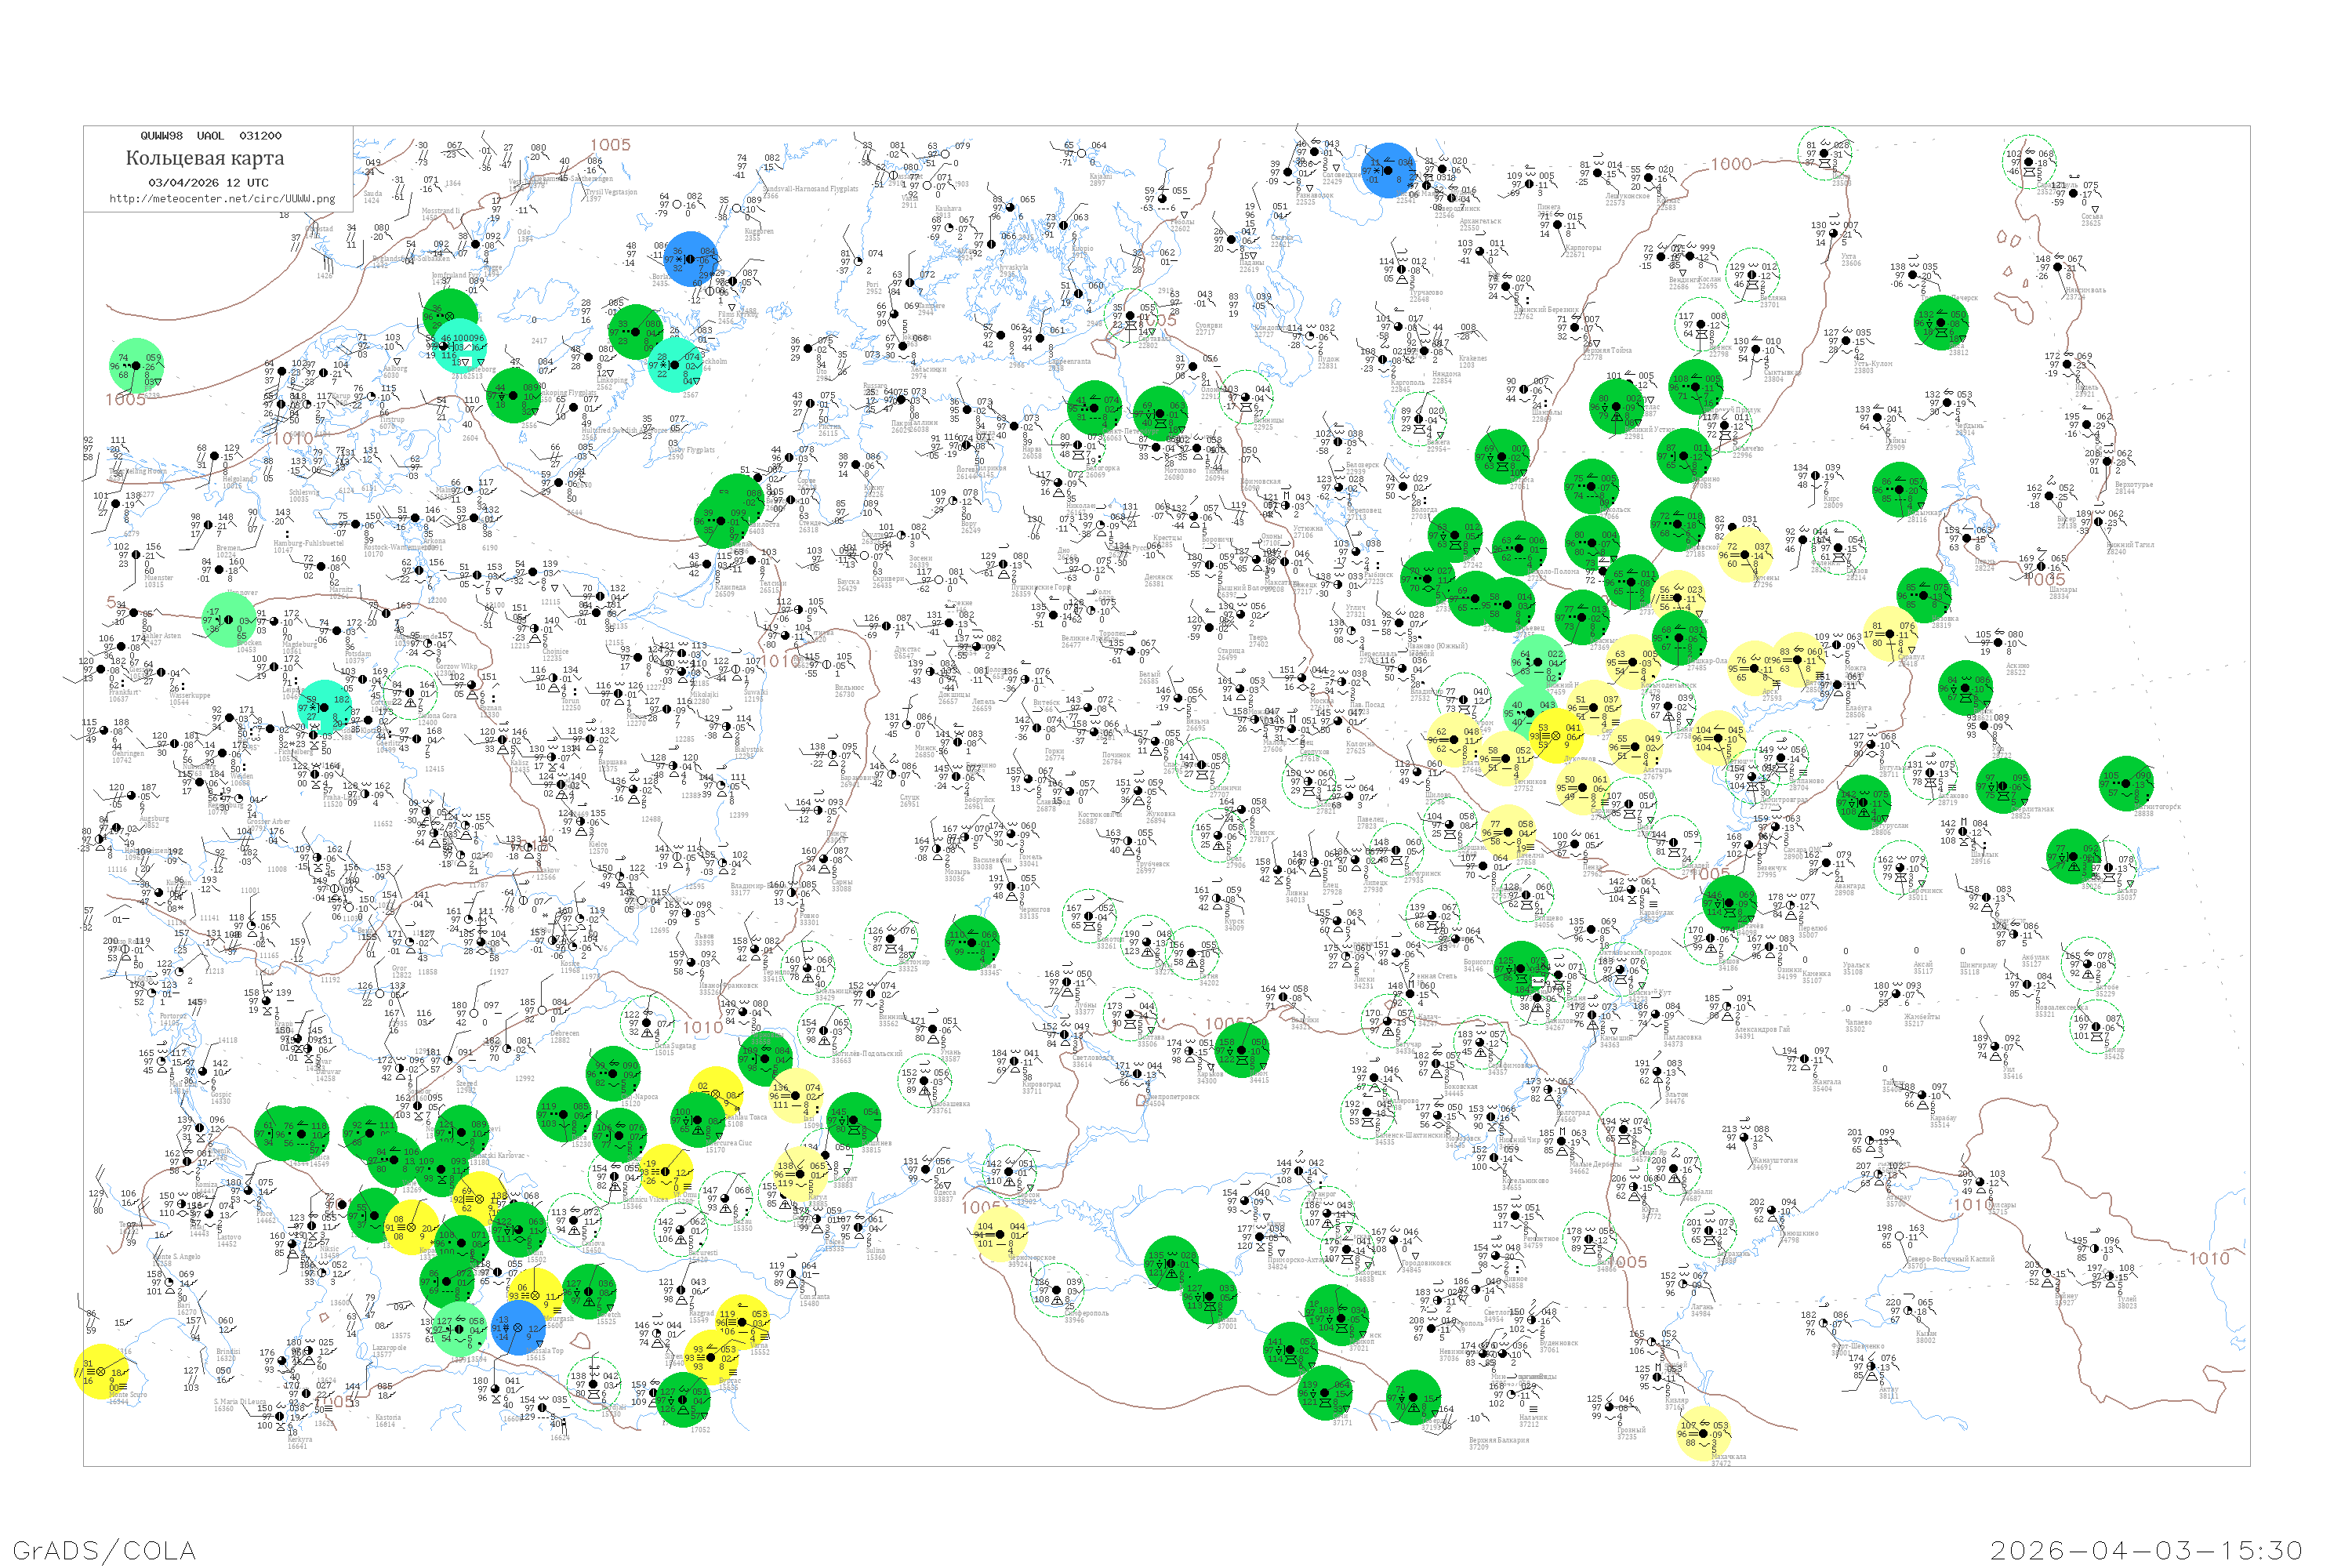Click the 1005 isobar label near top
2352x1568 pixels.
click(x=610, y=145)
